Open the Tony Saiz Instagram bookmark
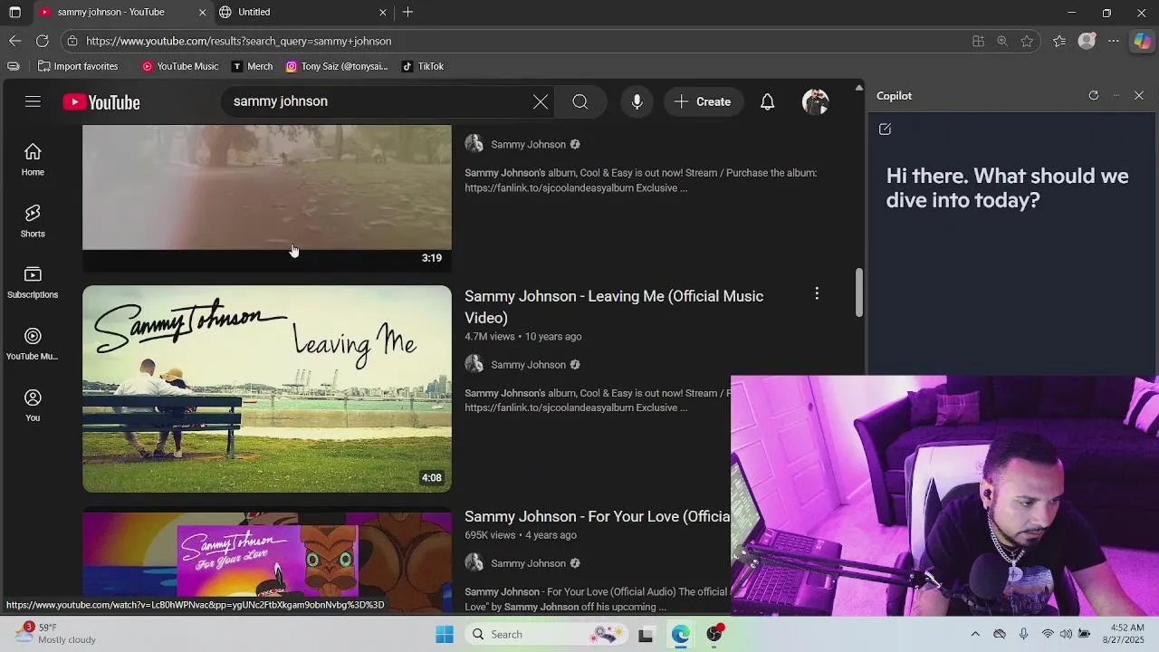Viewport: 1159px width, 652px height. click(x=336, y=66)
